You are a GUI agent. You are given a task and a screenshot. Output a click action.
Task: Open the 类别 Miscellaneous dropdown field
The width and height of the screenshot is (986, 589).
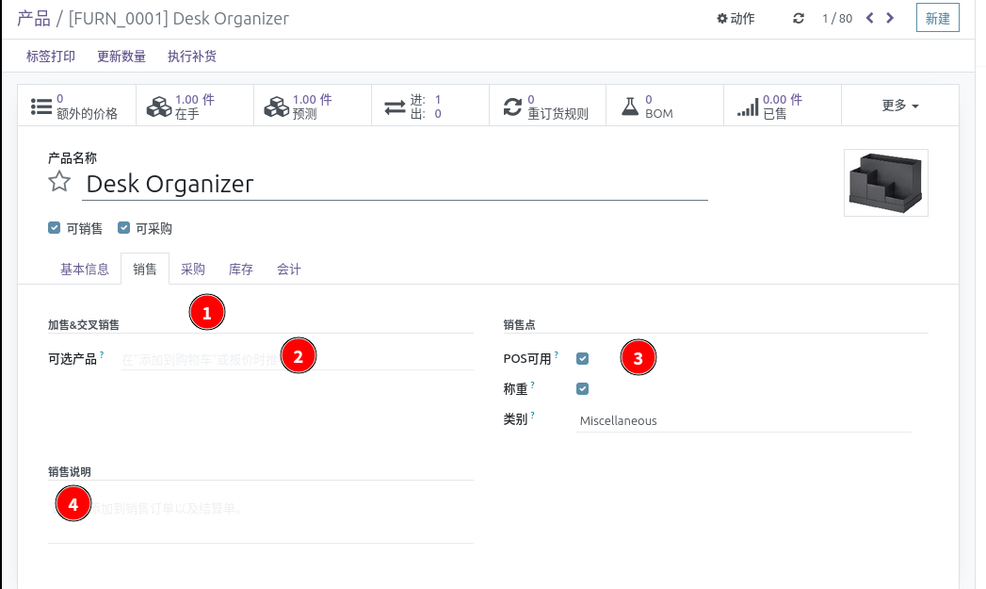[x=743, y=420]
